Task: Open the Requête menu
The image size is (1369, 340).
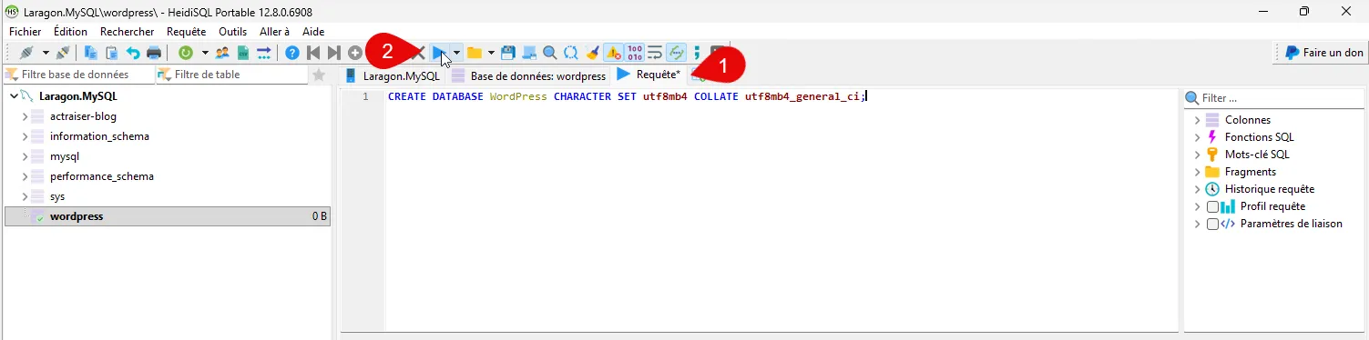Action: tap(186, 31)
